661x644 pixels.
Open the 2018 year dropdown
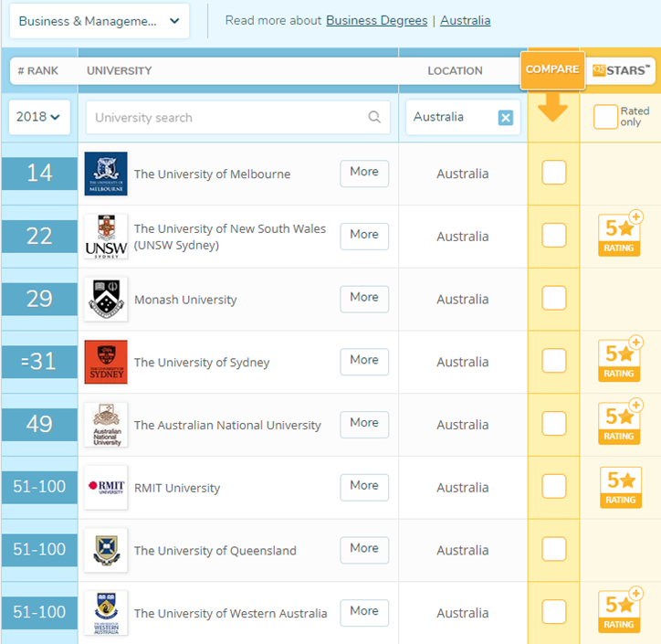pyautogui.click(x=39, y=117)
